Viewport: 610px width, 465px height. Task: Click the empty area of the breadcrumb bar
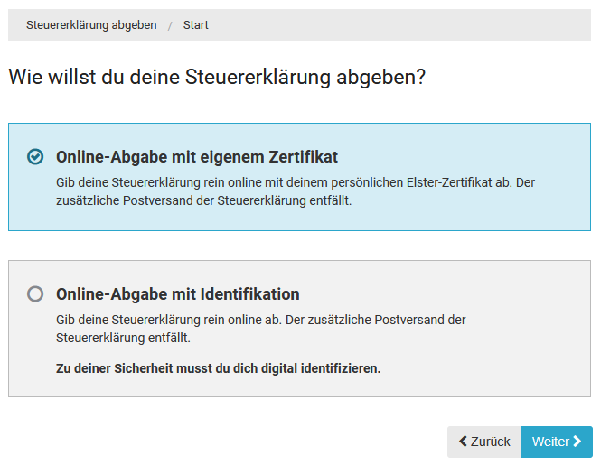coord(407,25)
